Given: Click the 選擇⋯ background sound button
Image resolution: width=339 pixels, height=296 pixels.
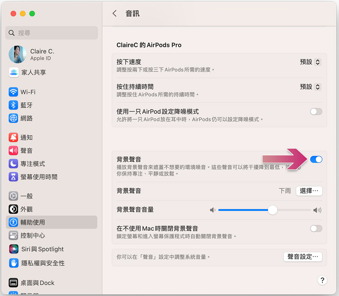Looking at the screenshot, I should click(309, 191).
